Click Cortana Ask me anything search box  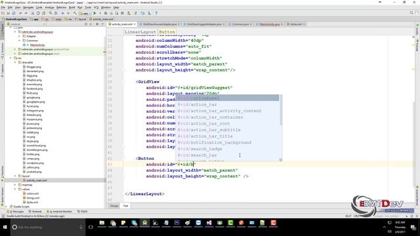coord(48,227)
